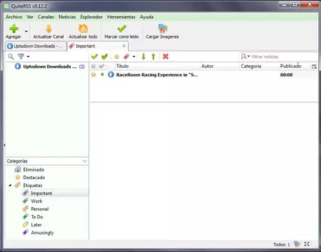Select the Eliminado category
321x252 pixels.
pyautogui.click(x=34, y=169)
